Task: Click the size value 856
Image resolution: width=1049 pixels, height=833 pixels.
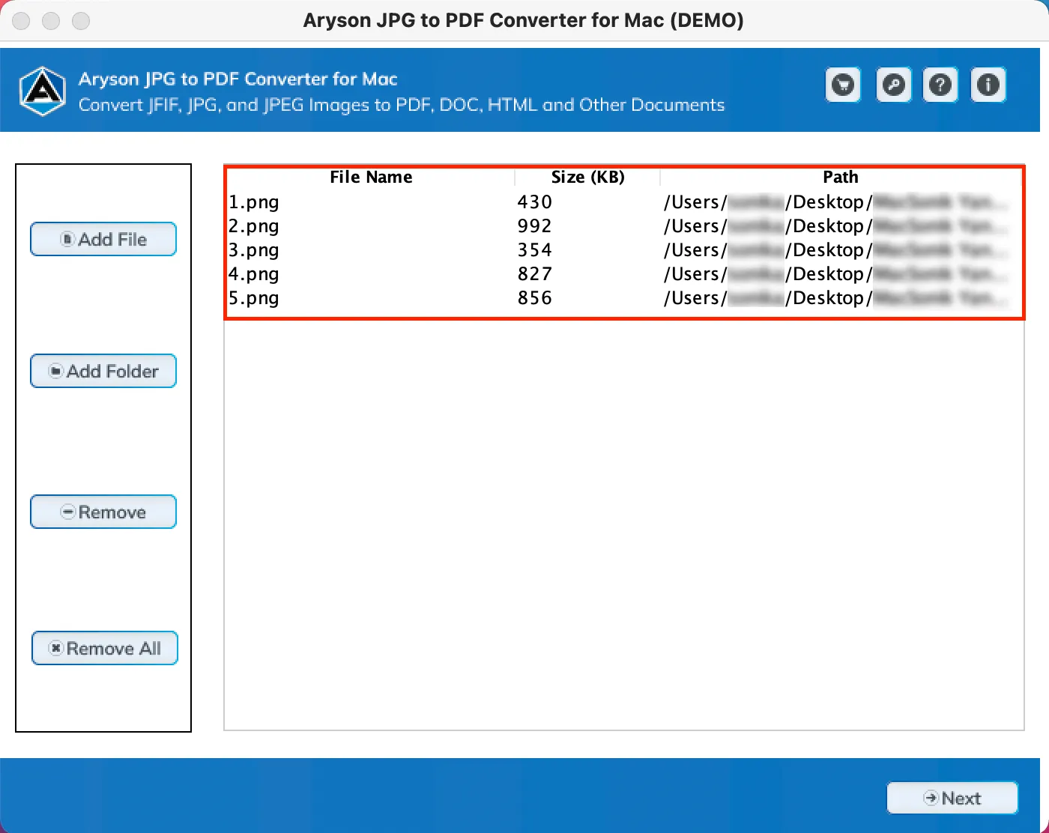Action: pyautogui.click(x=535, y=298)
